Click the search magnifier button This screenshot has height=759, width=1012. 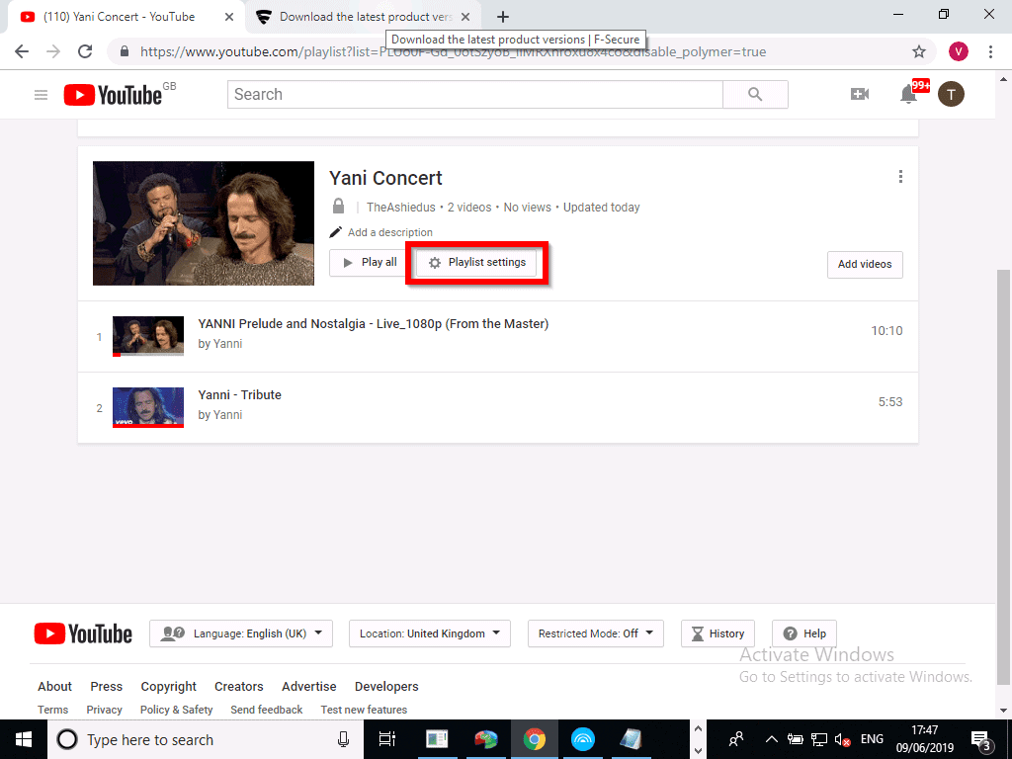755,95
